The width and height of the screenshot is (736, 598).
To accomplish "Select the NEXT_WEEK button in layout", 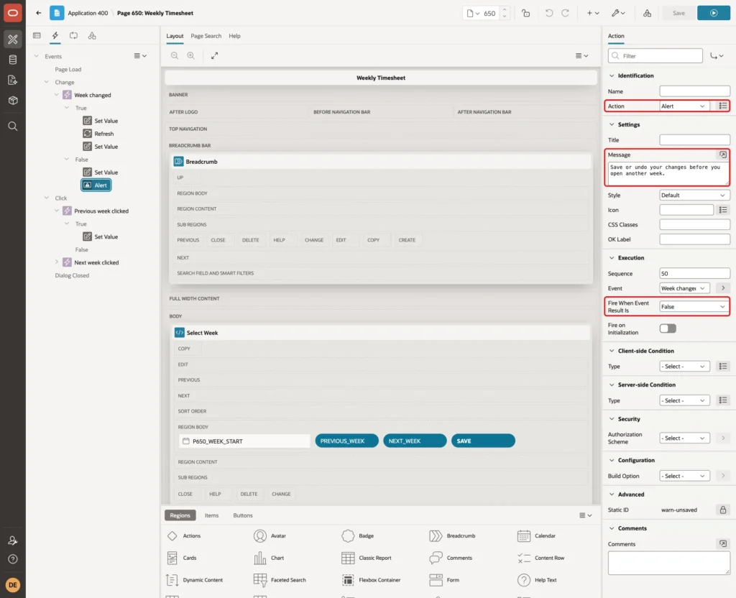I will [x=415, y=441].
